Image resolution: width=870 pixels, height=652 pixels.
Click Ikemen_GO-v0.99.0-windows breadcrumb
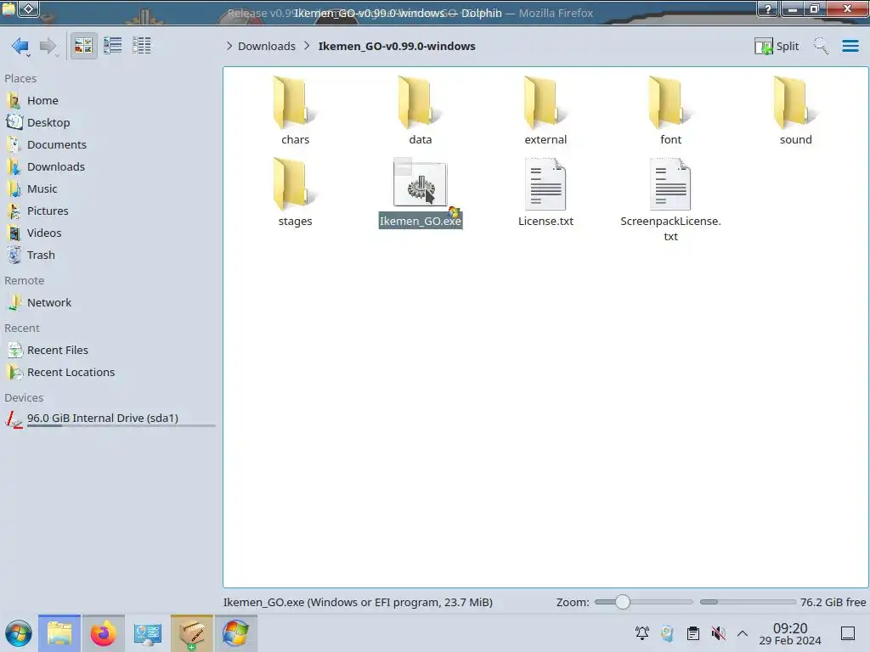click(x=397, y=46)
